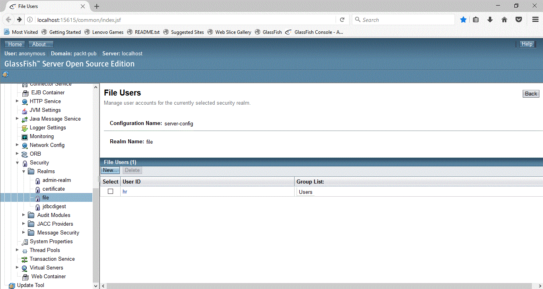
Task: Bookmark page with the star icon
Action: (463, 20)
